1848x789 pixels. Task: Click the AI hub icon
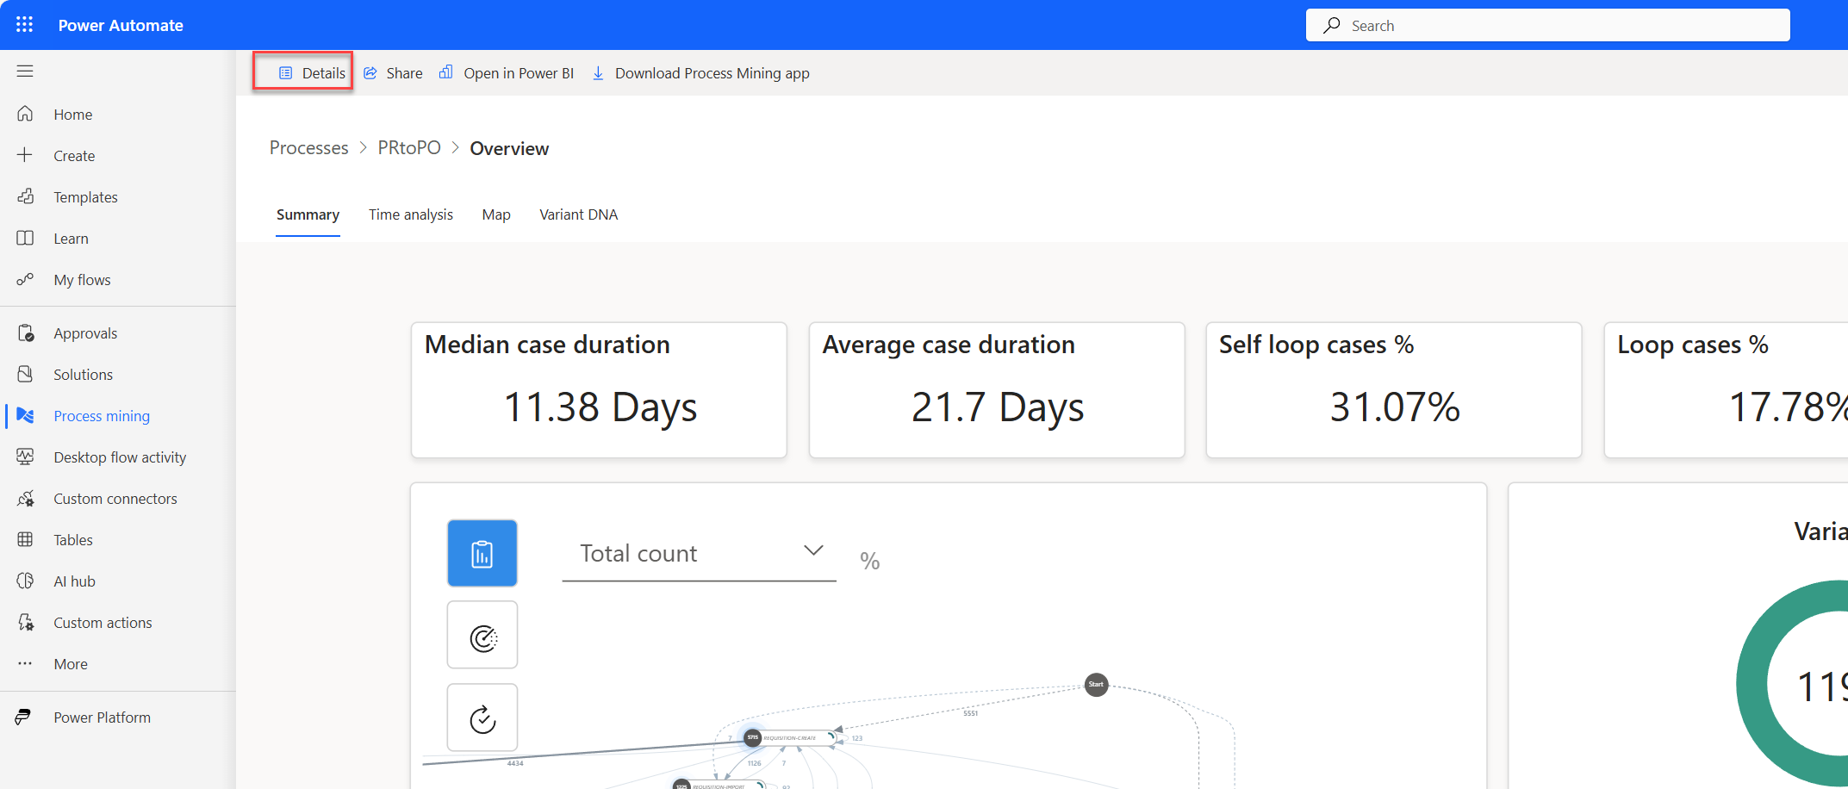point(25,581)
